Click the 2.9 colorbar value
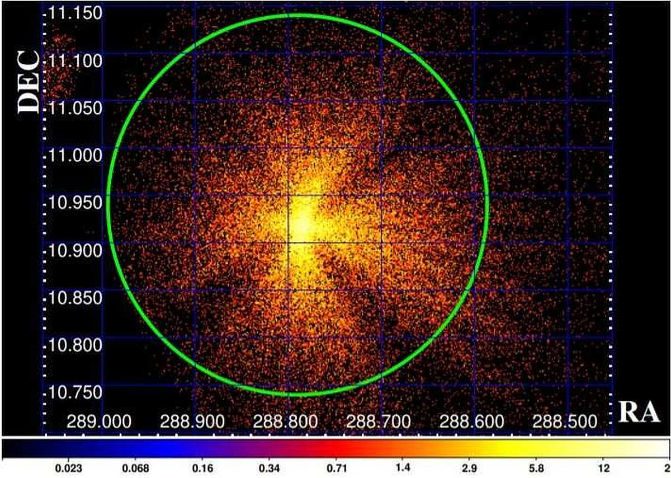The image size is (671, 478). [469, 468]
